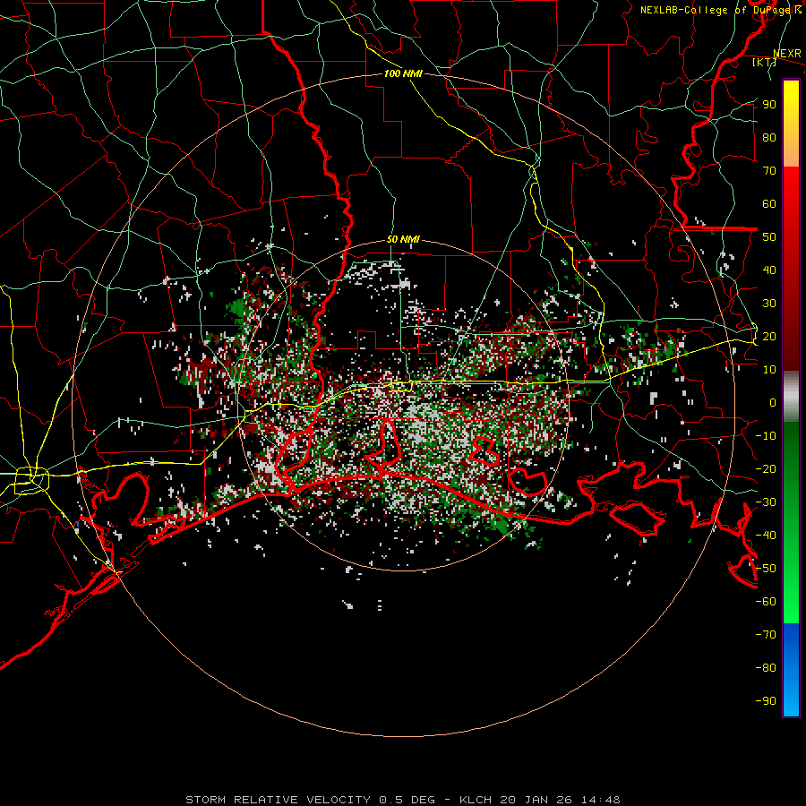The width and height of the screenshot is (806, 806).
Task: Click the KLCH station identifier in caption
Action: coord(476,800)
